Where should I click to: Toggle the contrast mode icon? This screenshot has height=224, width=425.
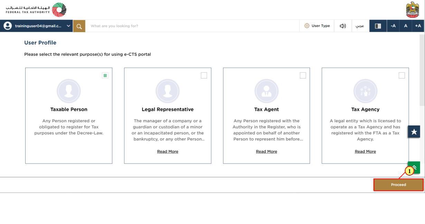click(378, 26)
